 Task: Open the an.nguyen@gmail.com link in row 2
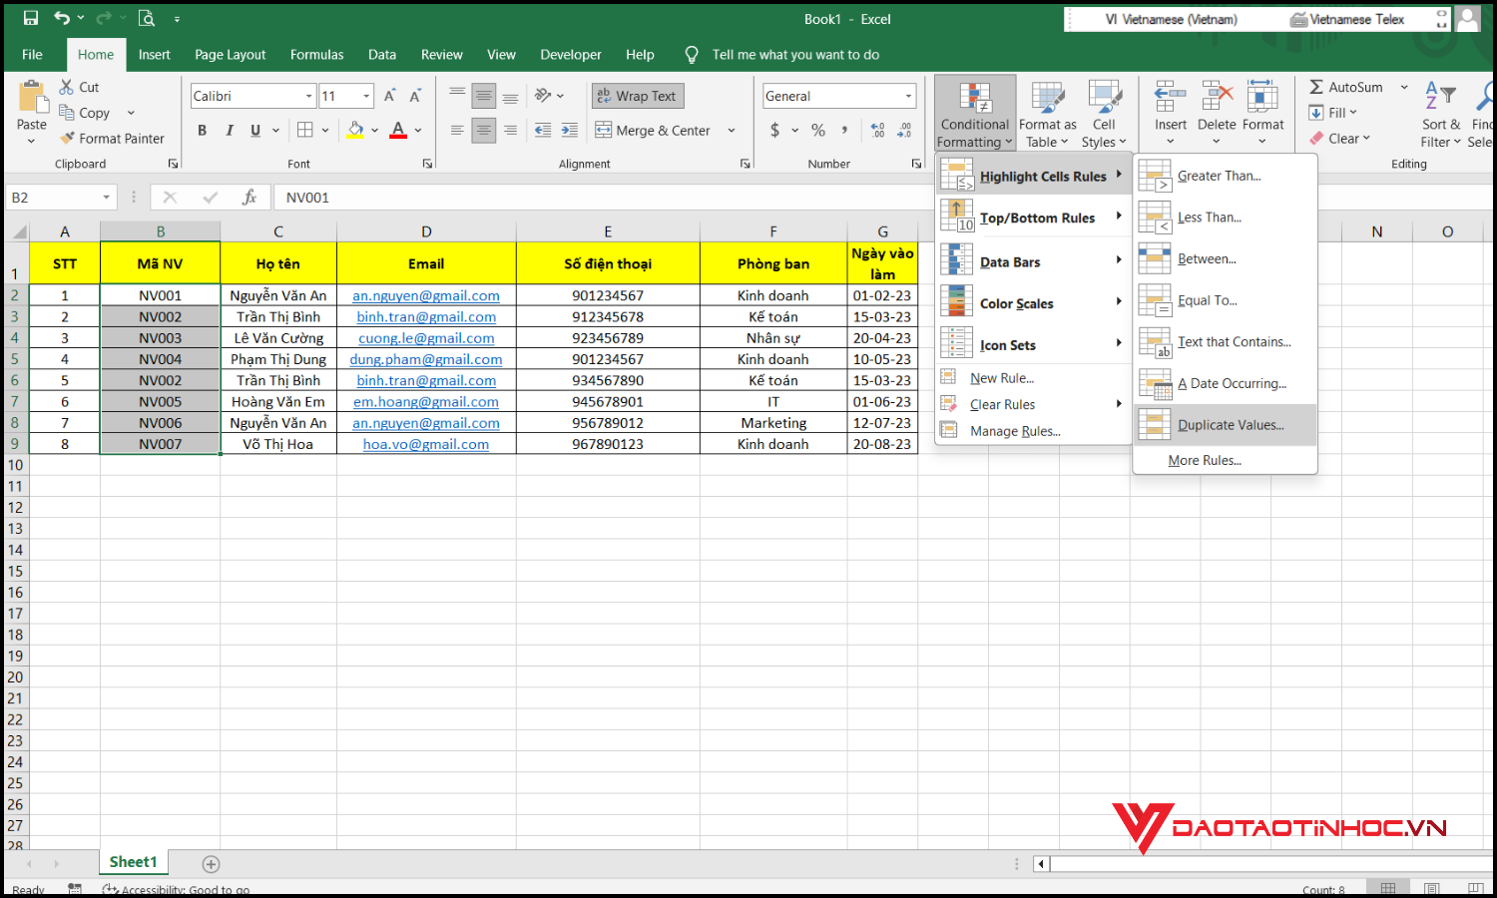(x=426, y=295)
